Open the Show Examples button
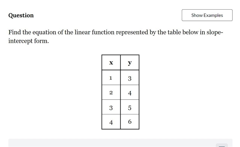The width and height of the screenshot is (240, 147). (207, 15)
